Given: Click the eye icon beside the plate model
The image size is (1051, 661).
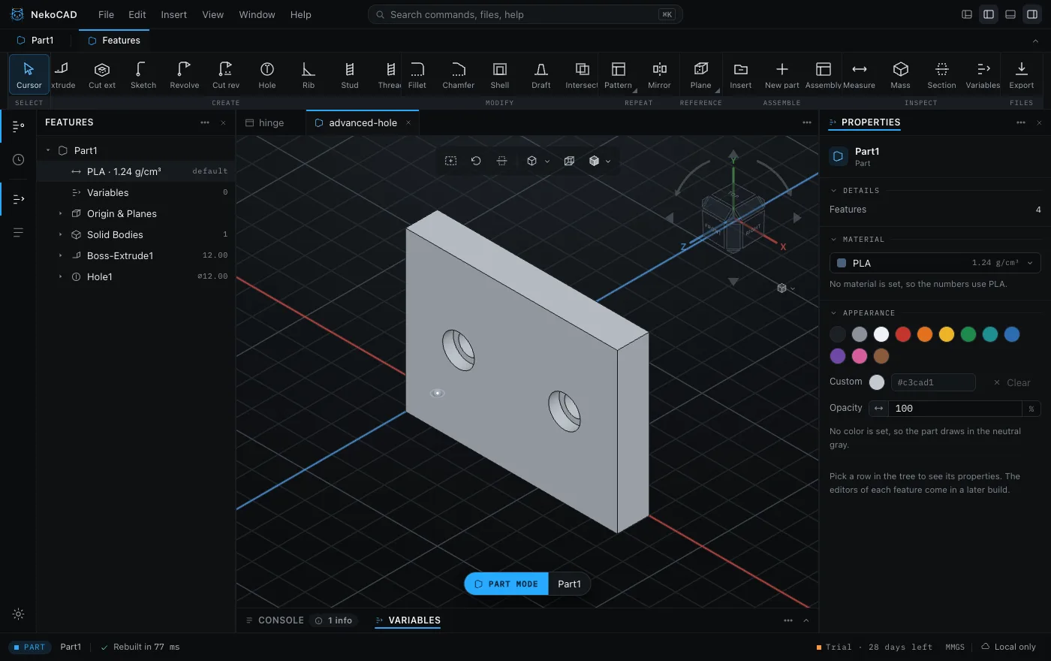Looking at the screenshot, I should (x=438, y=393).
